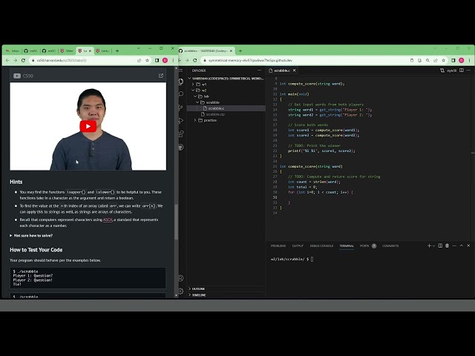Open Explorer panel more actions ellipsis
475x356 pixels.
click(x=259, y=70)
